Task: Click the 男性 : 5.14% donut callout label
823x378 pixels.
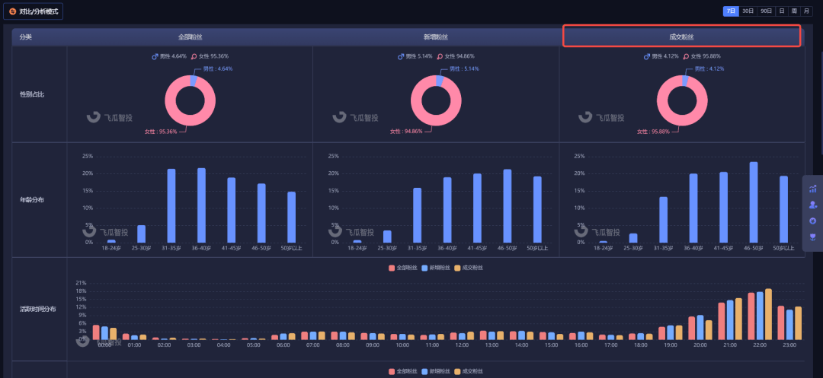Action: (463, 68)
